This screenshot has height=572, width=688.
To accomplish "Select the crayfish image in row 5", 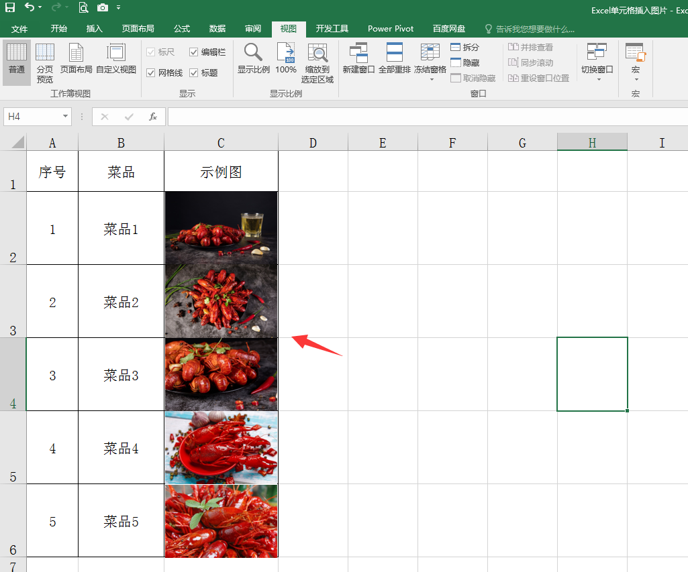I will coord(221,447).
